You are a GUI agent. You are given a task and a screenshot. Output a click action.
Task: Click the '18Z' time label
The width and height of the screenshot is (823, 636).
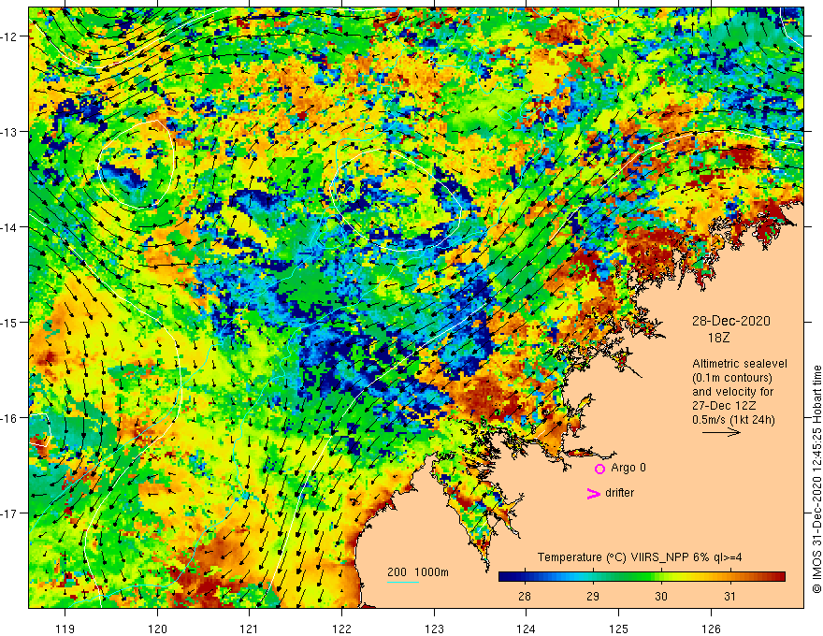718,338
